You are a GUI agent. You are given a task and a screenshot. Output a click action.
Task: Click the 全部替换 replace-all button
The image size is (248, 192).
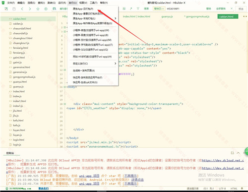tap(221, 8)
